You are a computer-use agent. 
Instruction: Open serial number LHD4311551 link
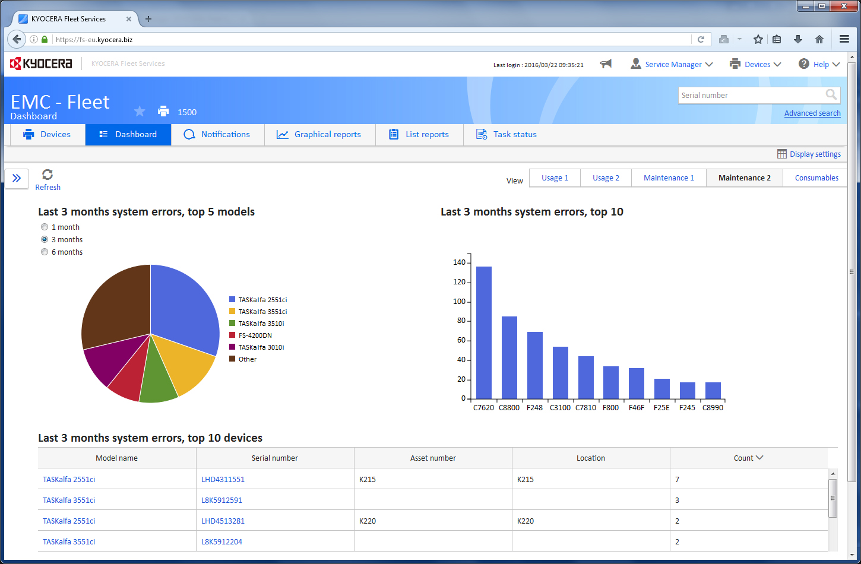(223, 479)
